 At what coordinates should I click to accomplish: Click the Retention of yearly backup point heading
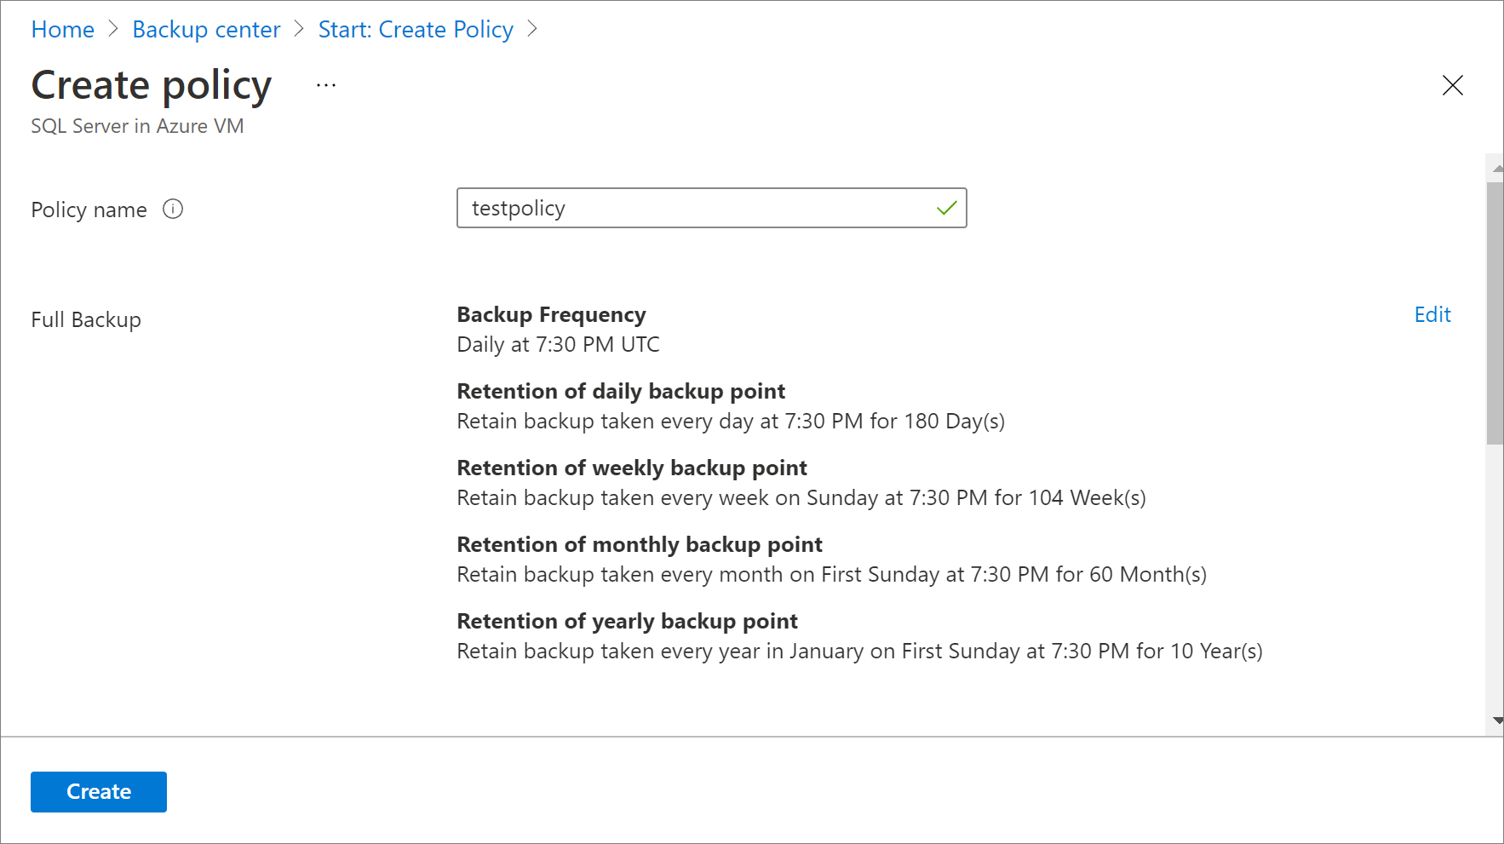[627, 621]
